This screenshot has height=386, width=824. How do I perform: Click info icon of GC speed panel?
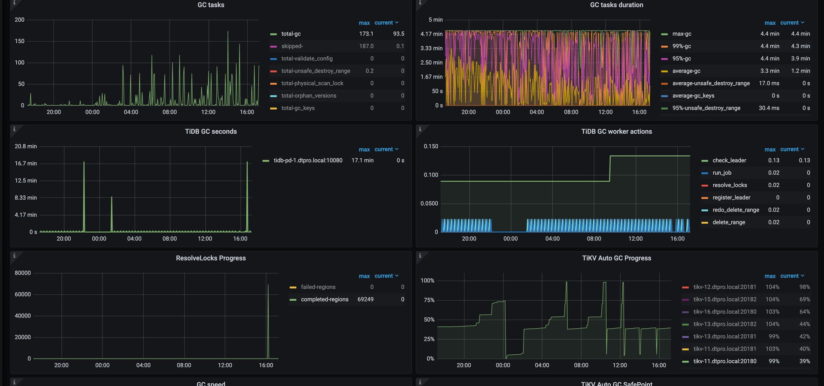(x=14, y=382)
